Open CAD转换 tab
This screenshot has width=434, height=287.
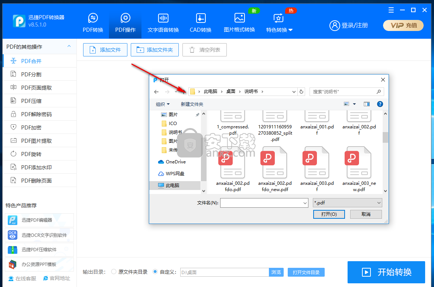pyautogui.click(x=201, y=23)
